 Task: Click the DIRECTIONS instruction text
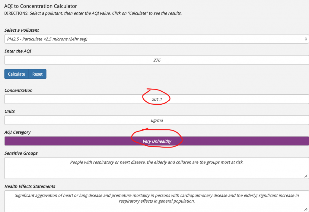pyautogui.click(x=93, y=13)
